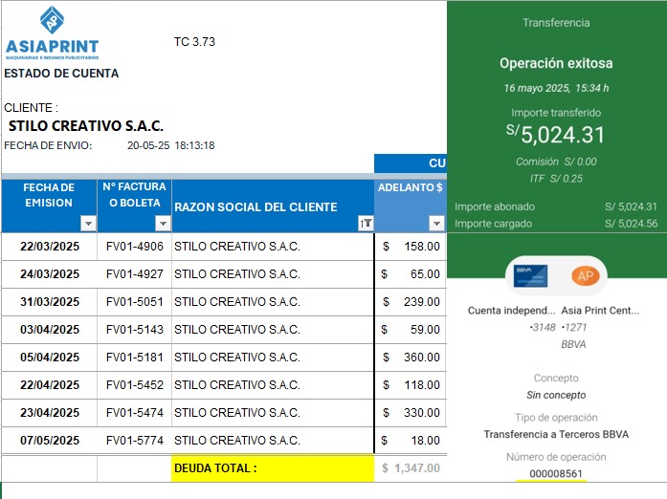
Task: Click the TC 3.73 exchange rate cell
Action: point(194,42)
